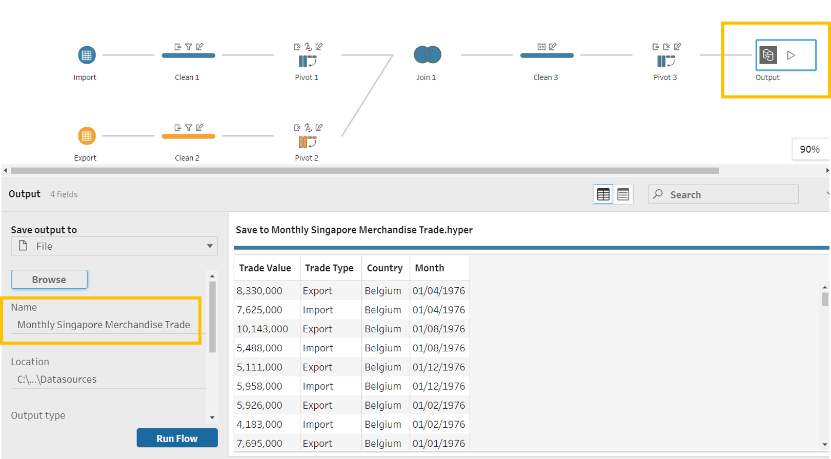Open the Join 1 step

coord(427,55)
